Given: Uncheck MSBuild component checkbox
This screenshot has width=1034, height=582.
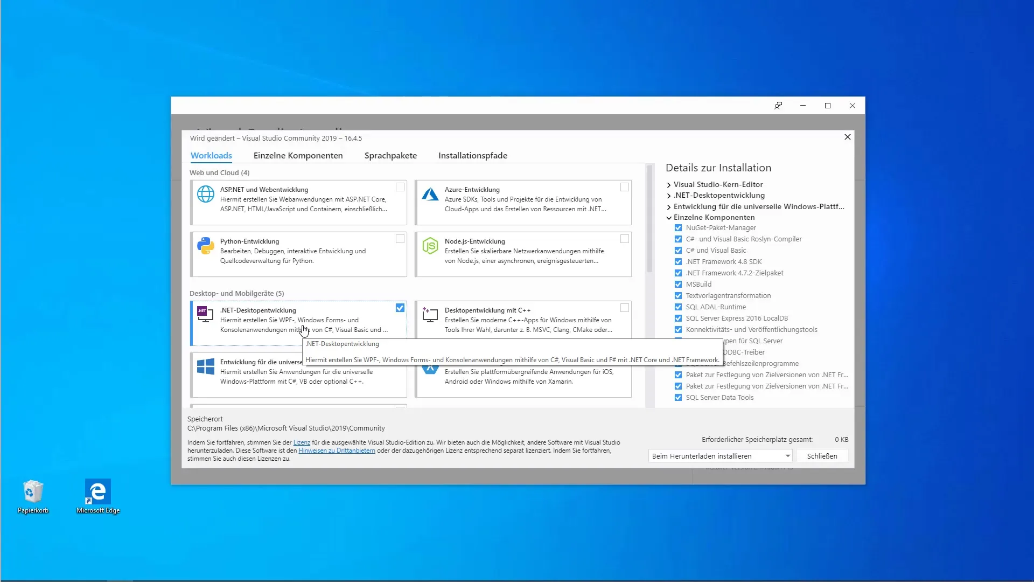Looking at the screenshot, I should pyautogui.click(x=678, y=285).
